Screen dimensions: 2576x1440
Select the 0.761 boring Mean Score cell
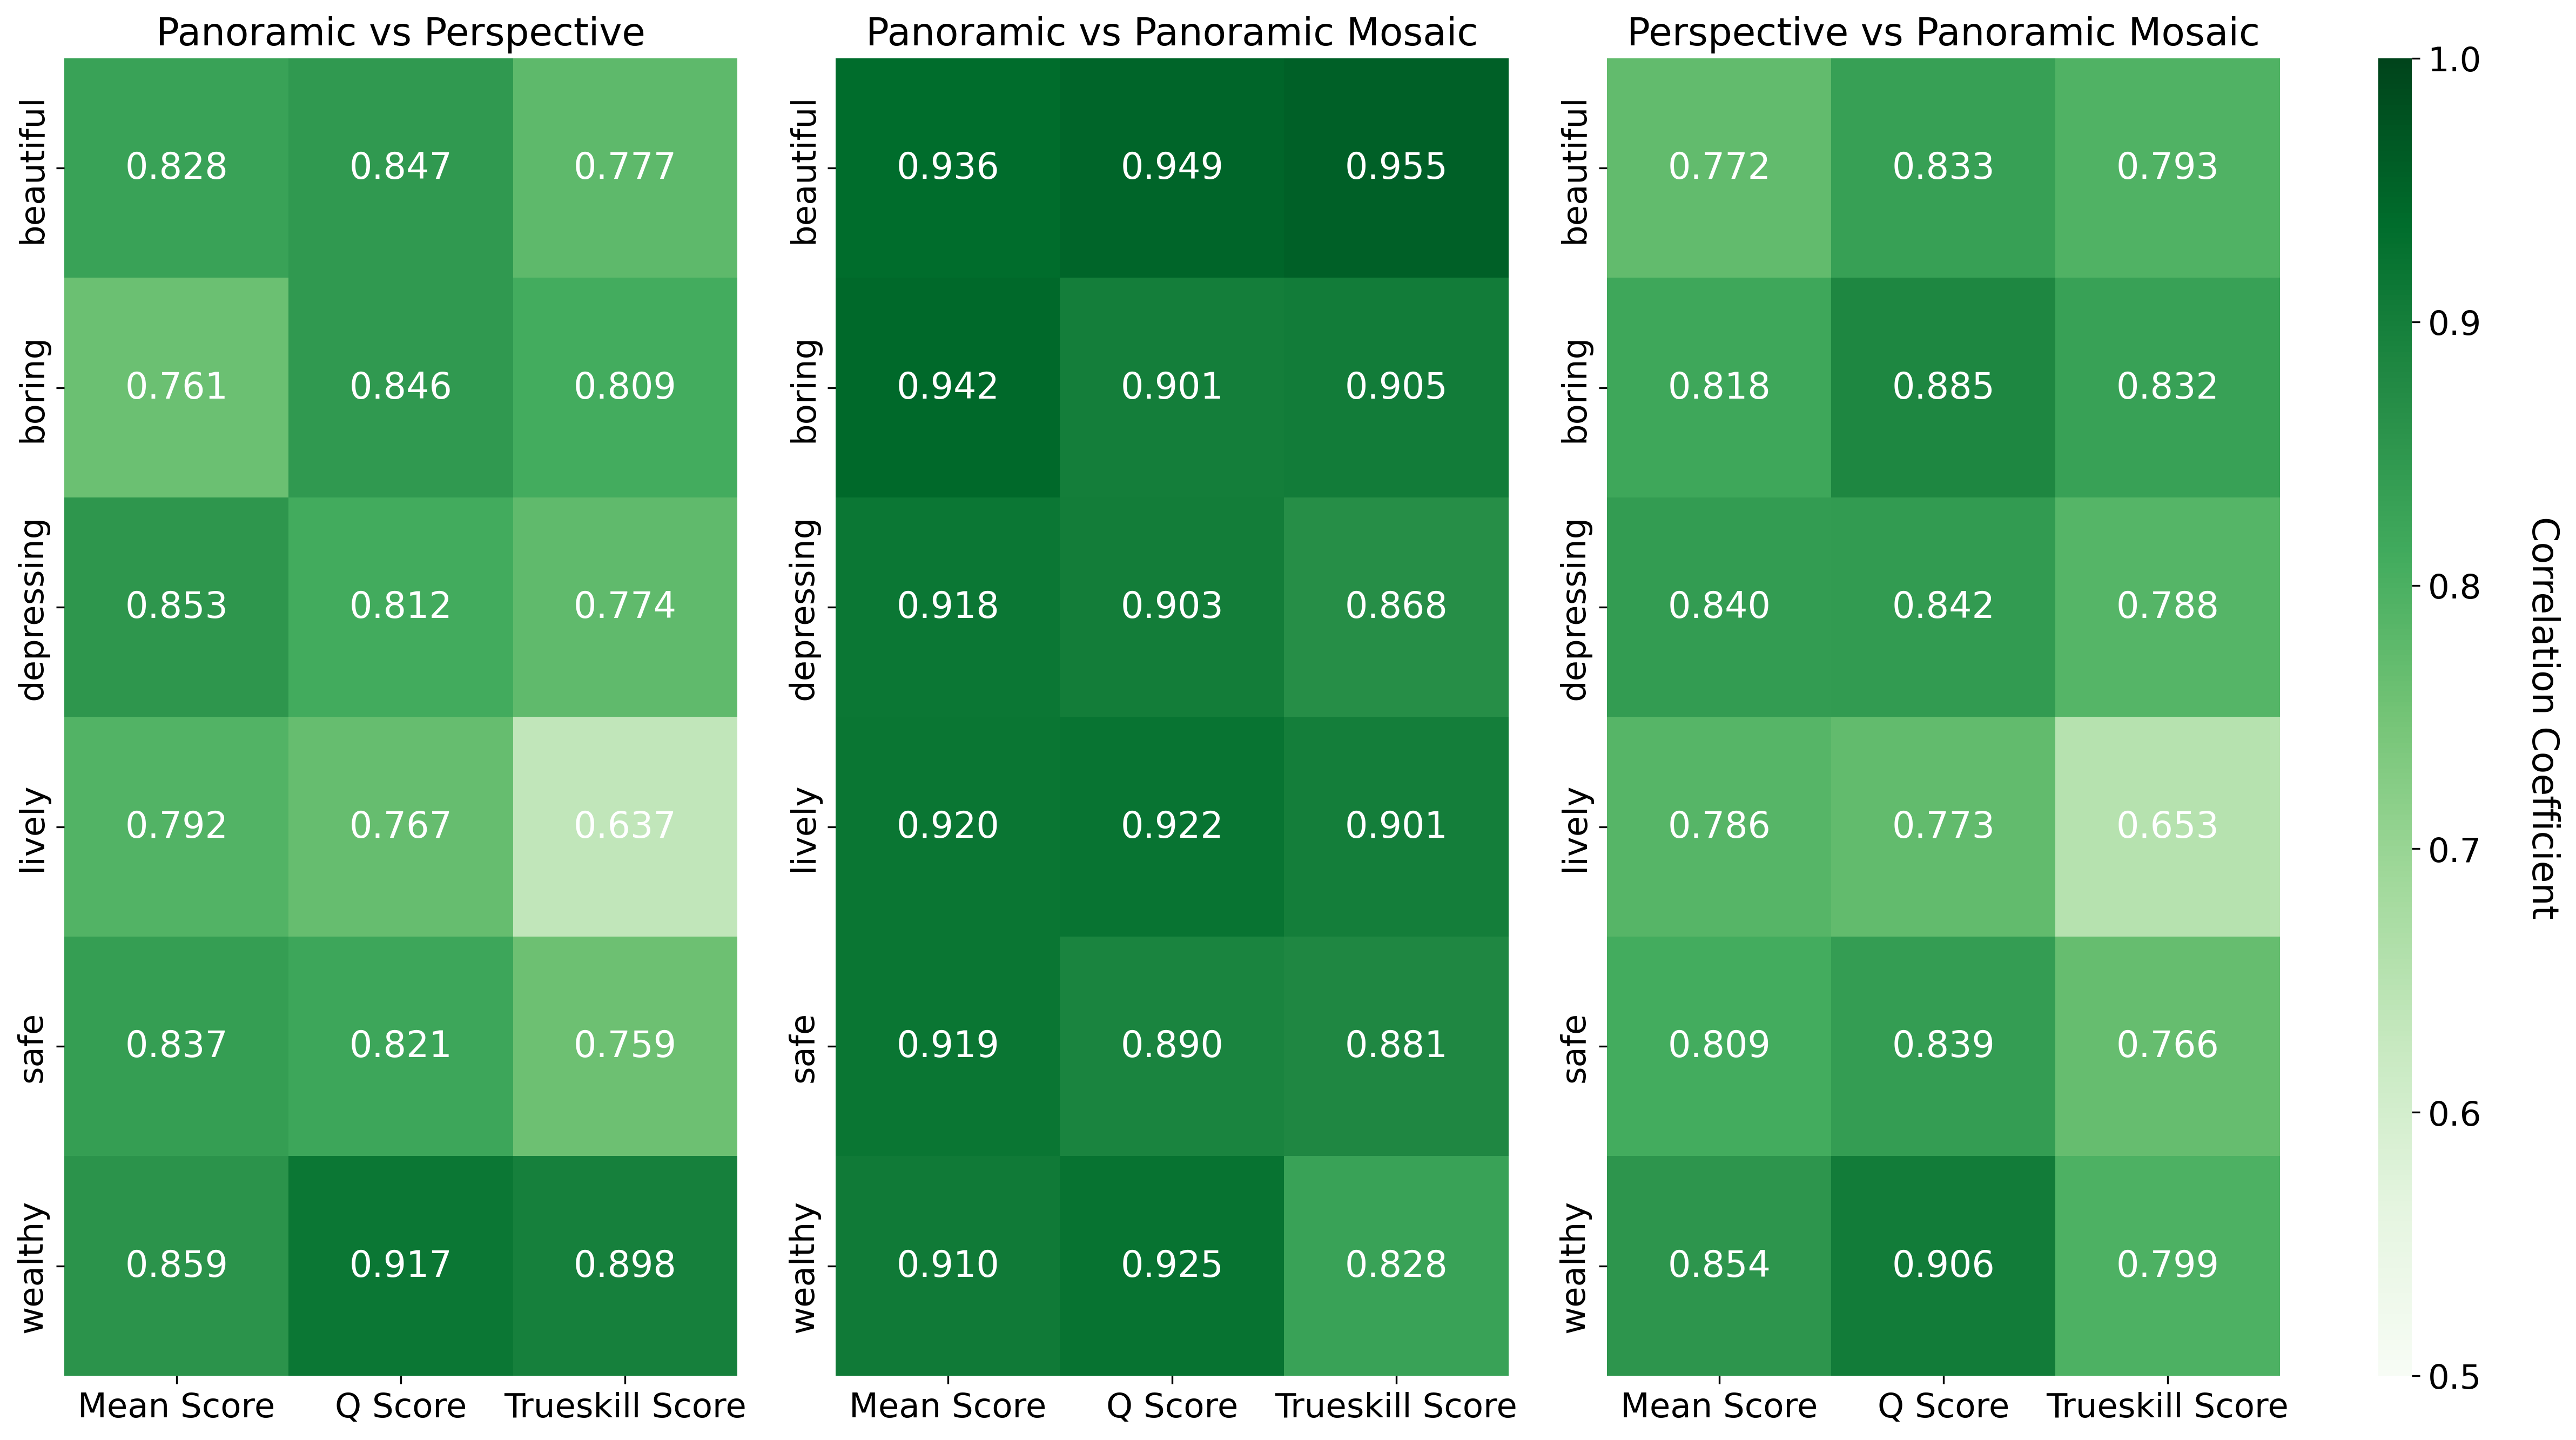(176, 387)
